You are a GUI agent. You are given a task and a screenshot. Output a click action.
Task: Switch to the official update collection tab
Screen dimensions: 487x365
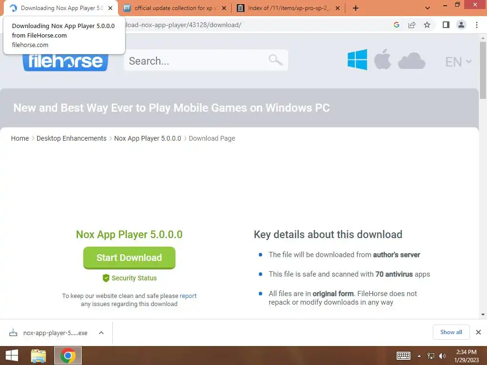(x=174, y=8)
